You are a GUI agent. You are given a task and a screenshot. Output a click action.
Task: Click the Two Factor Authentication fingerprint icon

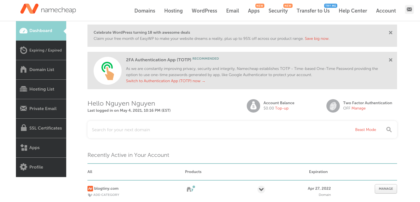tap(333, 106)
